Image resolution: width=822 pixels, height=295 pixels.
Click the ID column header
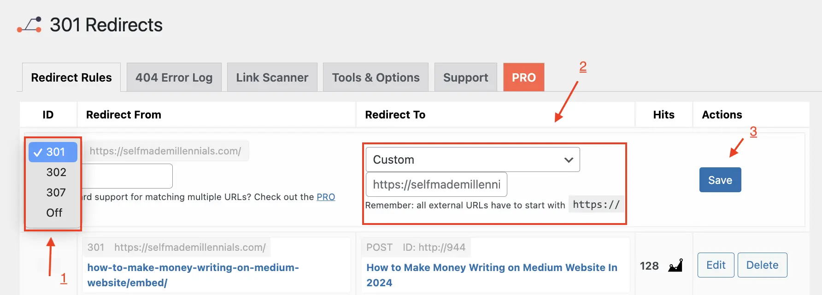pos(48,115)
